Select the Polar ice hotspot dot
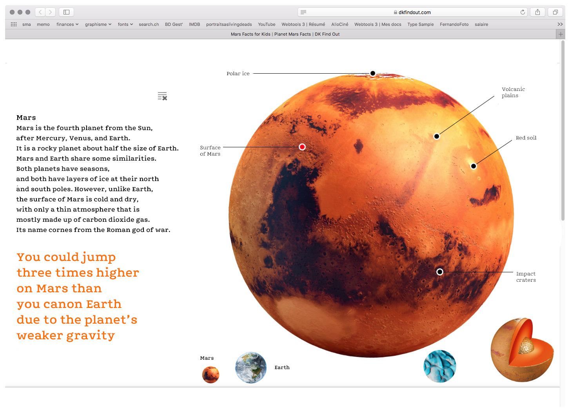This screenshot has height=411, width=570. (373, 73)
